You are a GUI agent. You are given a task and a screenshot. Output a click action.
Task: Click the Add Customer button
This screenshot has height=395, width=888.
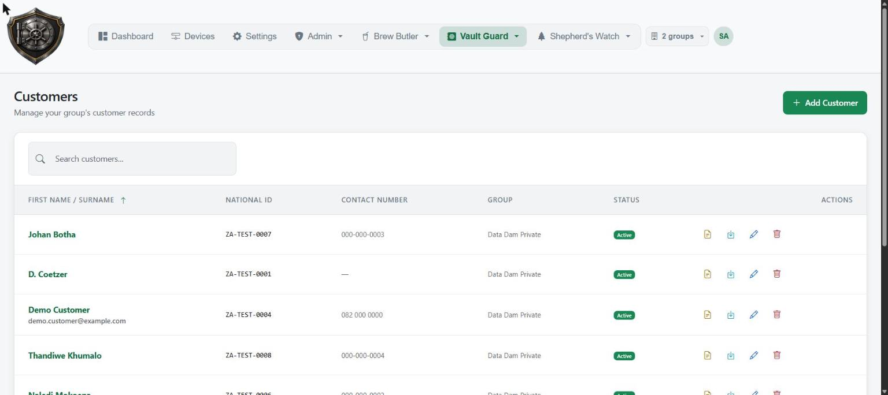coord(824,103)
